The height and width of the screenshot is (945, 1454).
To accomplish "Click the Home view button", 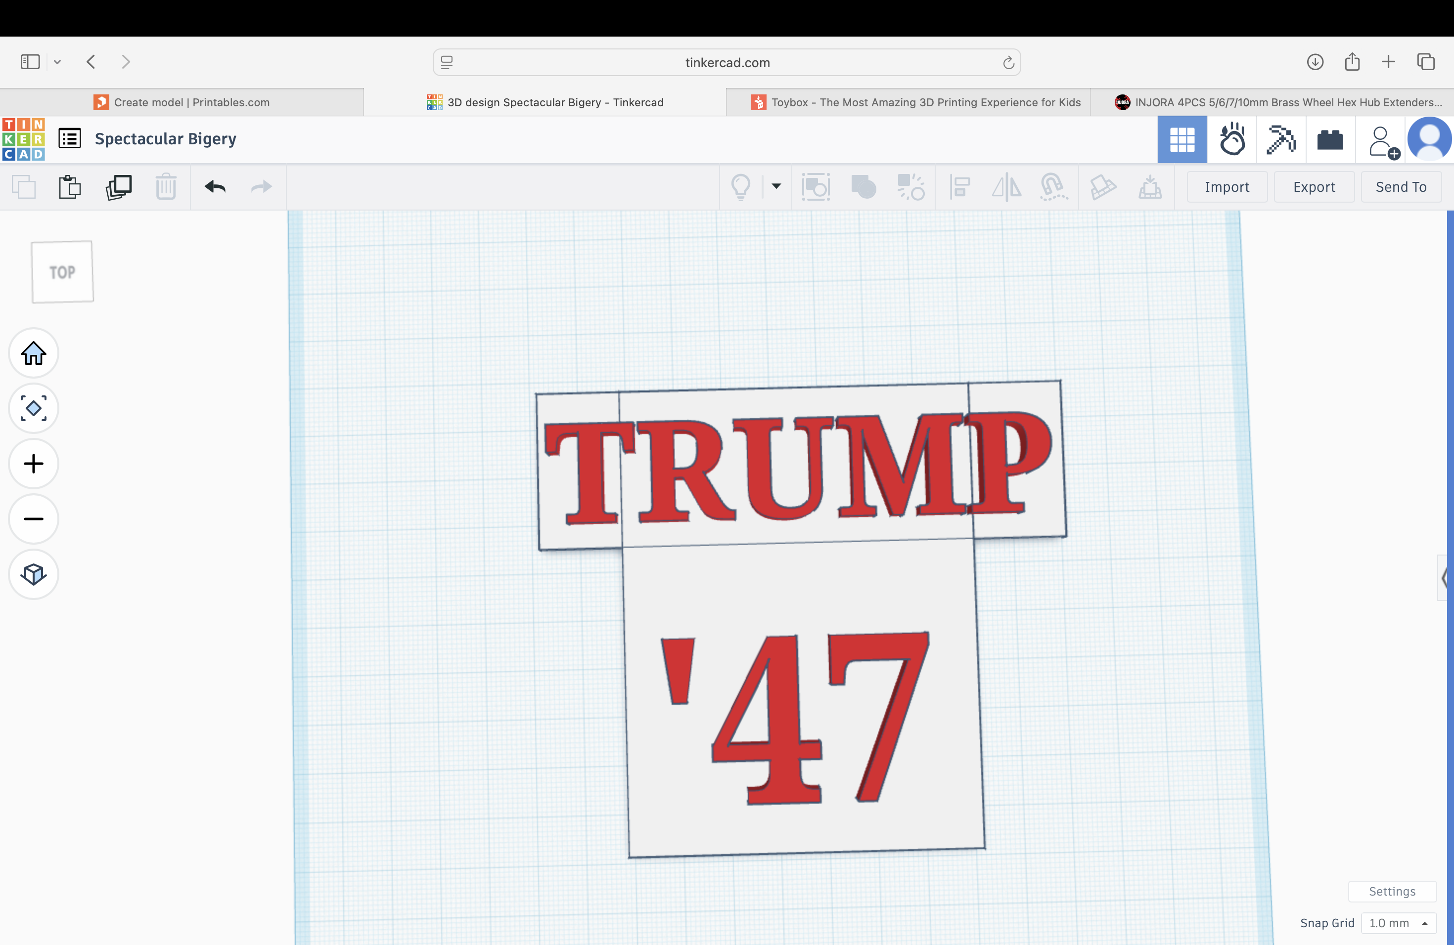I will coord(34,353).
